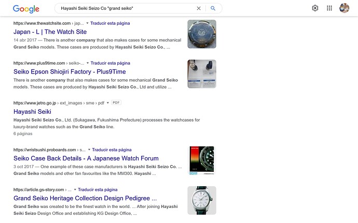Open the profile avatar picture
This screenshot has height=223, width=358.
tap(344, 8)
